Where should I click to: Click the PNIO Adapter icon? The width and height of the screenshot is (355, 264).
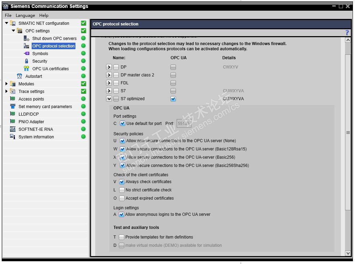tap(13, 122)
